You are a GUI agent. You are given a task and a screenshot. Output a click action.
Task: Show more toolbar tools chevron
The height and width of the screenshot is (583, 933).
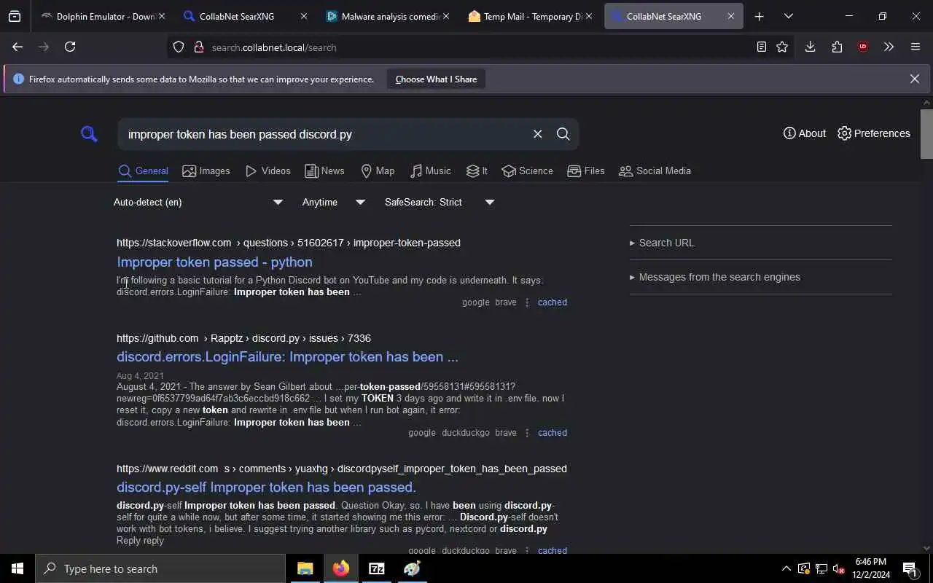[889, 47]
